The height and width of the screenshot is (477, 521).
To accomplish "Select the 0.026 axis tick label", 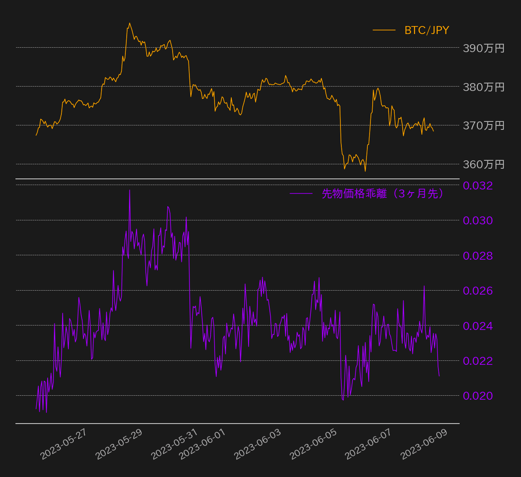I will pyautogui.click(x=478, y=291).
